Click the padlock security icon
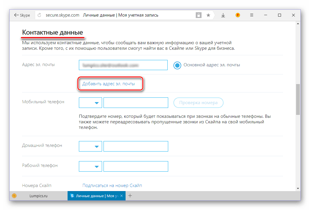The width and height of the screenshot is (310, 210). [x=198, y=15]
